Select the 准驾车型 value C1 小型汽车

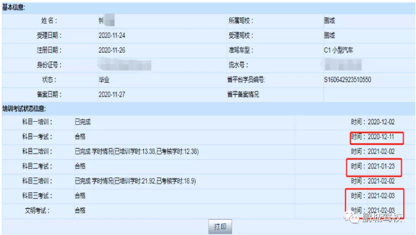pos(339,50)
